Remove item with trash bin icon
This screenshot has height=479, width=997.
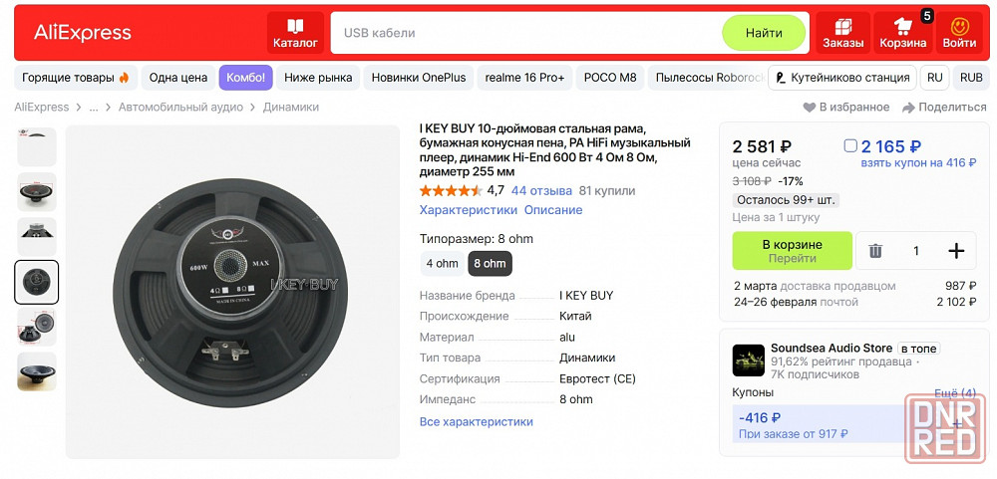[875, 251]
